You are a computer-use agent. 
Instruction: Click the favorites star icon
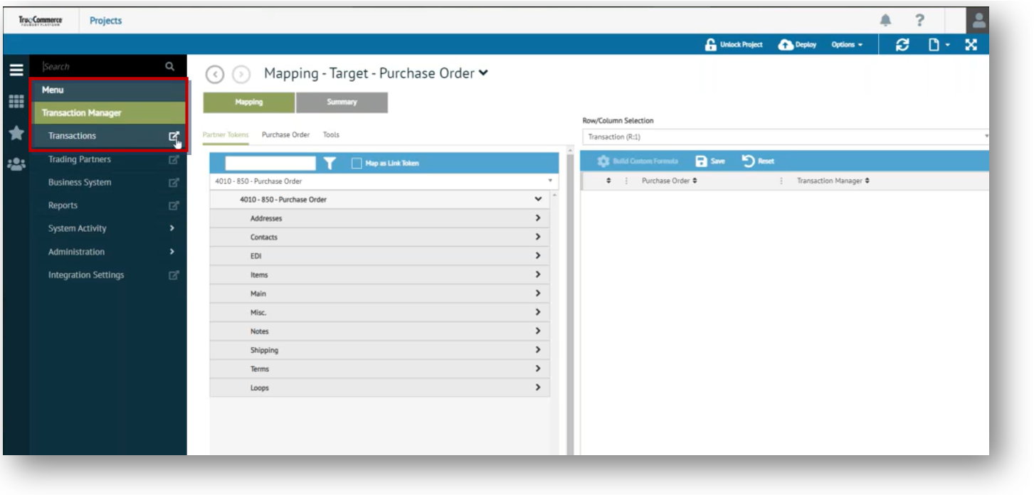(x=16, y=133)
